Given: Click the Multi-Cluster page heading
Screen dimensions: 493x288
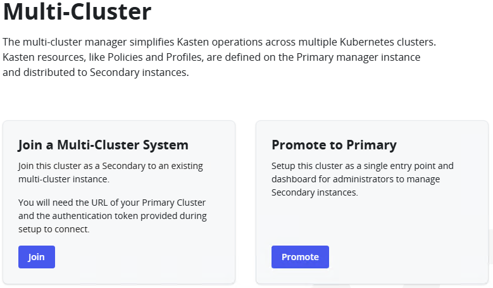Looking at the screenshot, I should [x=77, y=13].
